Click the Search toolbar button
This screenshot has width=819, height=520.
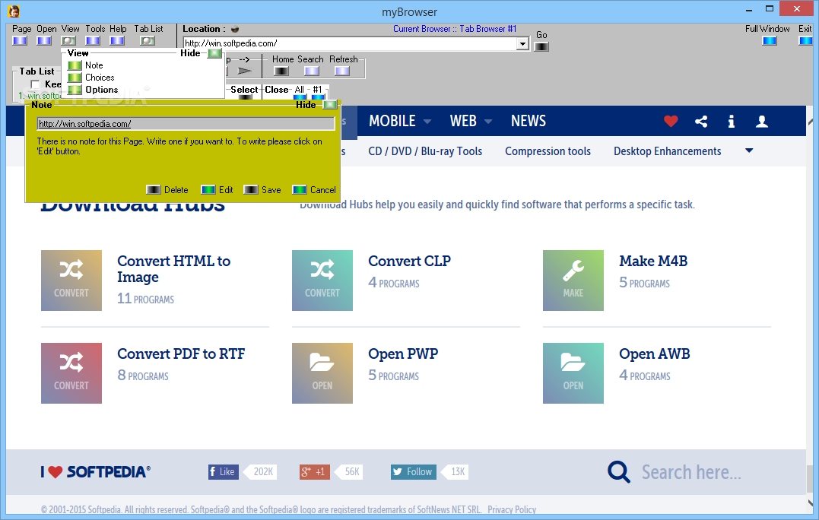[312, 71]
